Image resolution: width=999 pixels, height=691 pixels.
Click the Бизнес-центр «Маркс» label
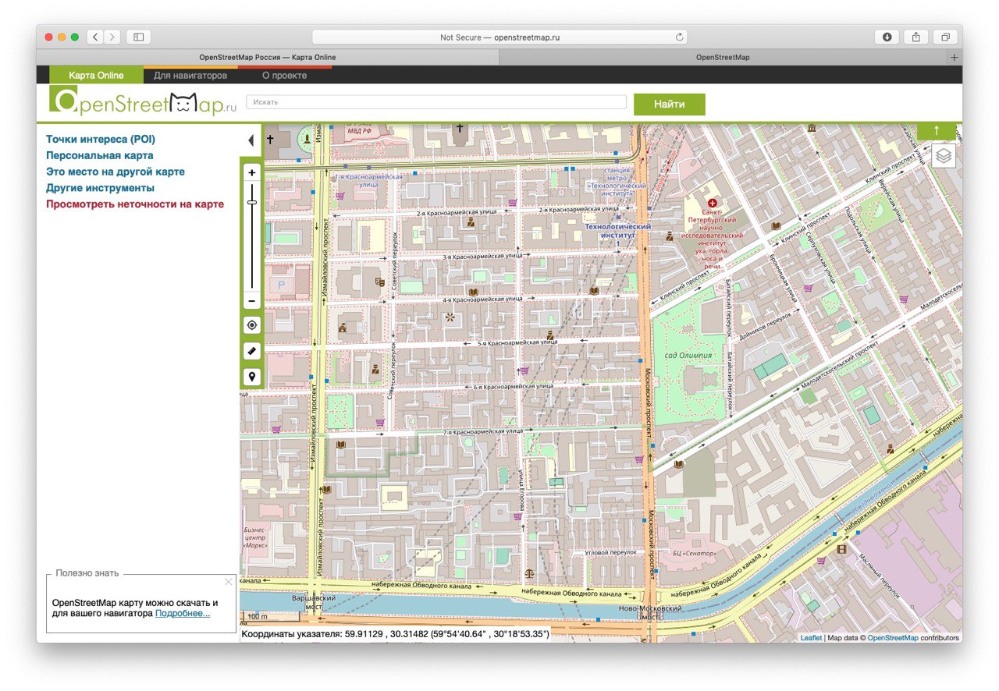pos(255,537)
